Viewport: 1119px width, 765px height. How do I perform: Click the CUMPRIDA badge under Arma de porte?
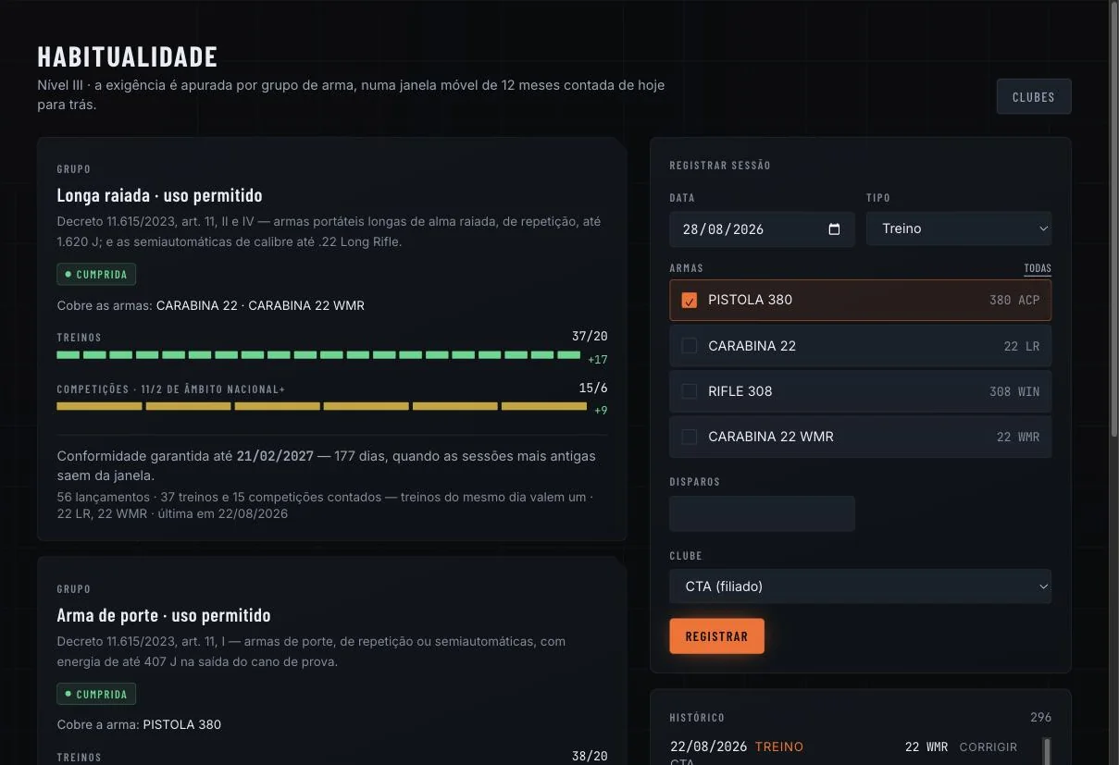click(96, 694)
